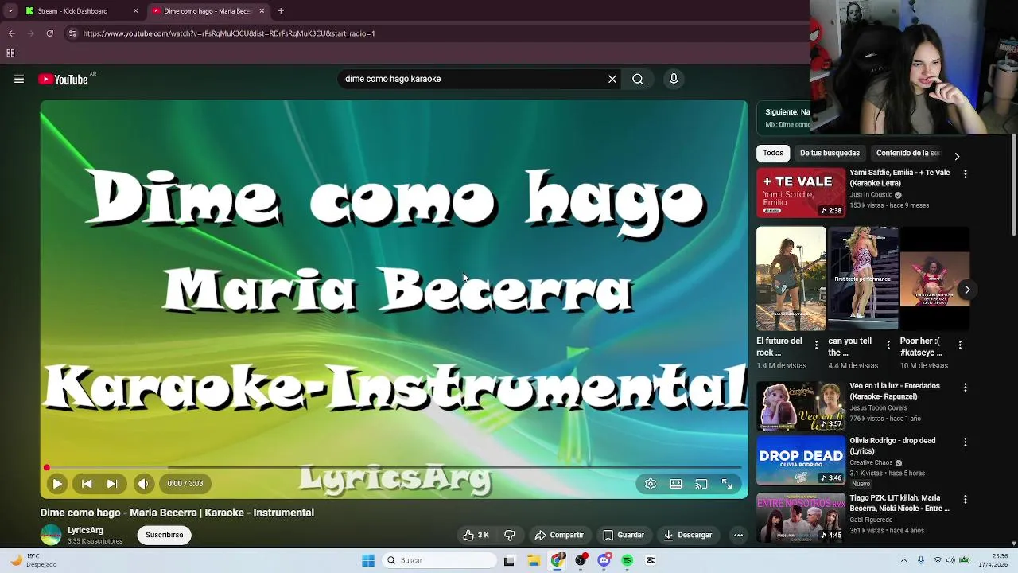This screenshot has height=573, width=1018.
Task: Open options for 'Poor her :(' short
Action: click(x=960, y=345)
